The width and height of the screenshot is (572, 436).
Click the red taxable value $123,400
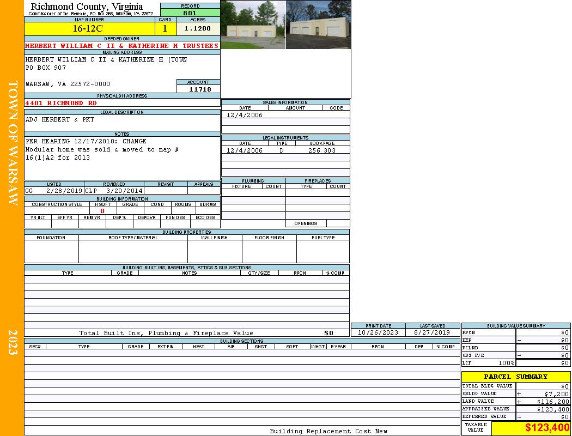tap(547, 428)
